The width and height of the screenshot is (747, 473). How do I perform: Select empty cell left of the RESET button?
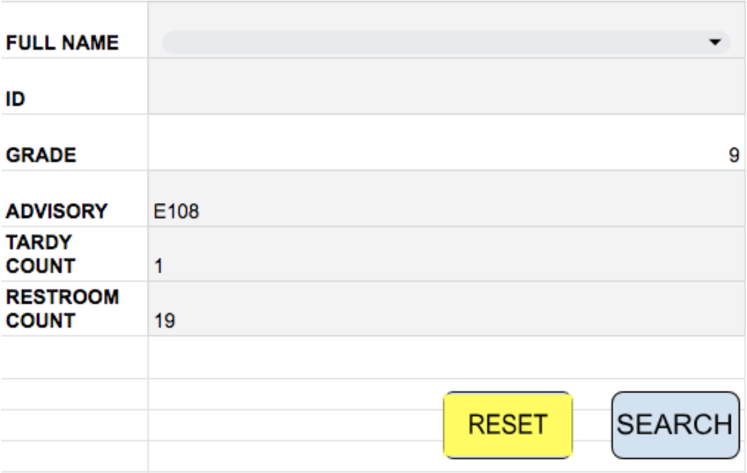(x=296, y=425)
